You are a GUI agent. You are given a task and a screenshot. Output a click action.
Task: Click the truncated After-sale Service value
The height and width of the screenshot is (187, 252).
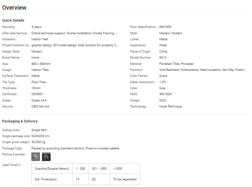pyautogui.click(x=74, y=33)
